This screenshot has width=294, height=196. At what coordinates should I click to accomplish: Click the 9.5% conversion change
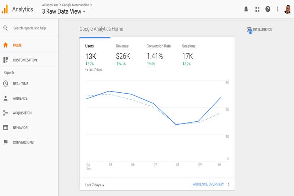(151, 64)
